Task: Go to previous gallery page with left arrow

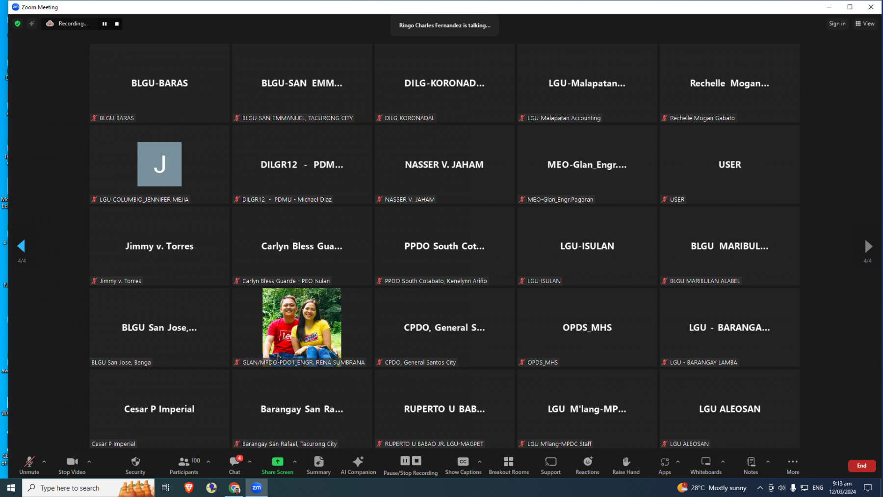Action: 21,246
